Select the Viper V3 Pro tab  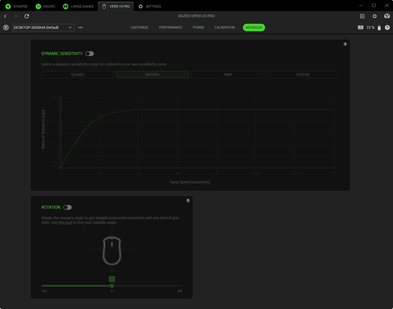(116, 6)
